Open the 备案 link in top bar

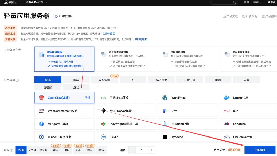coord(246,2)
